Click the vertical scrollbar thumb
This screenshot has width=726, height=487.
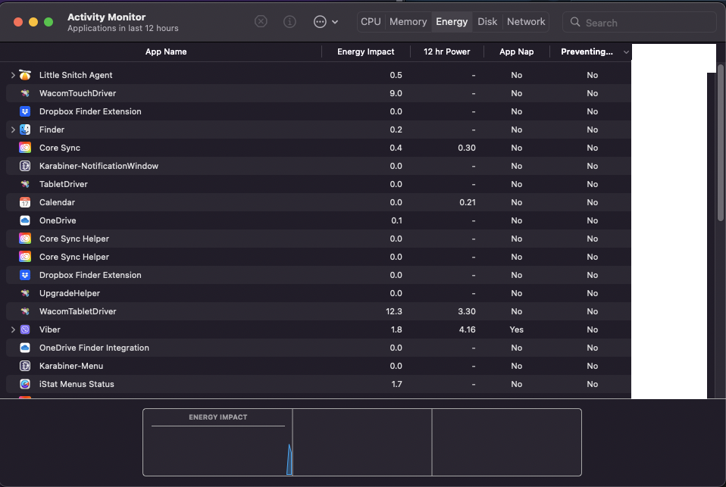(721, 142)
